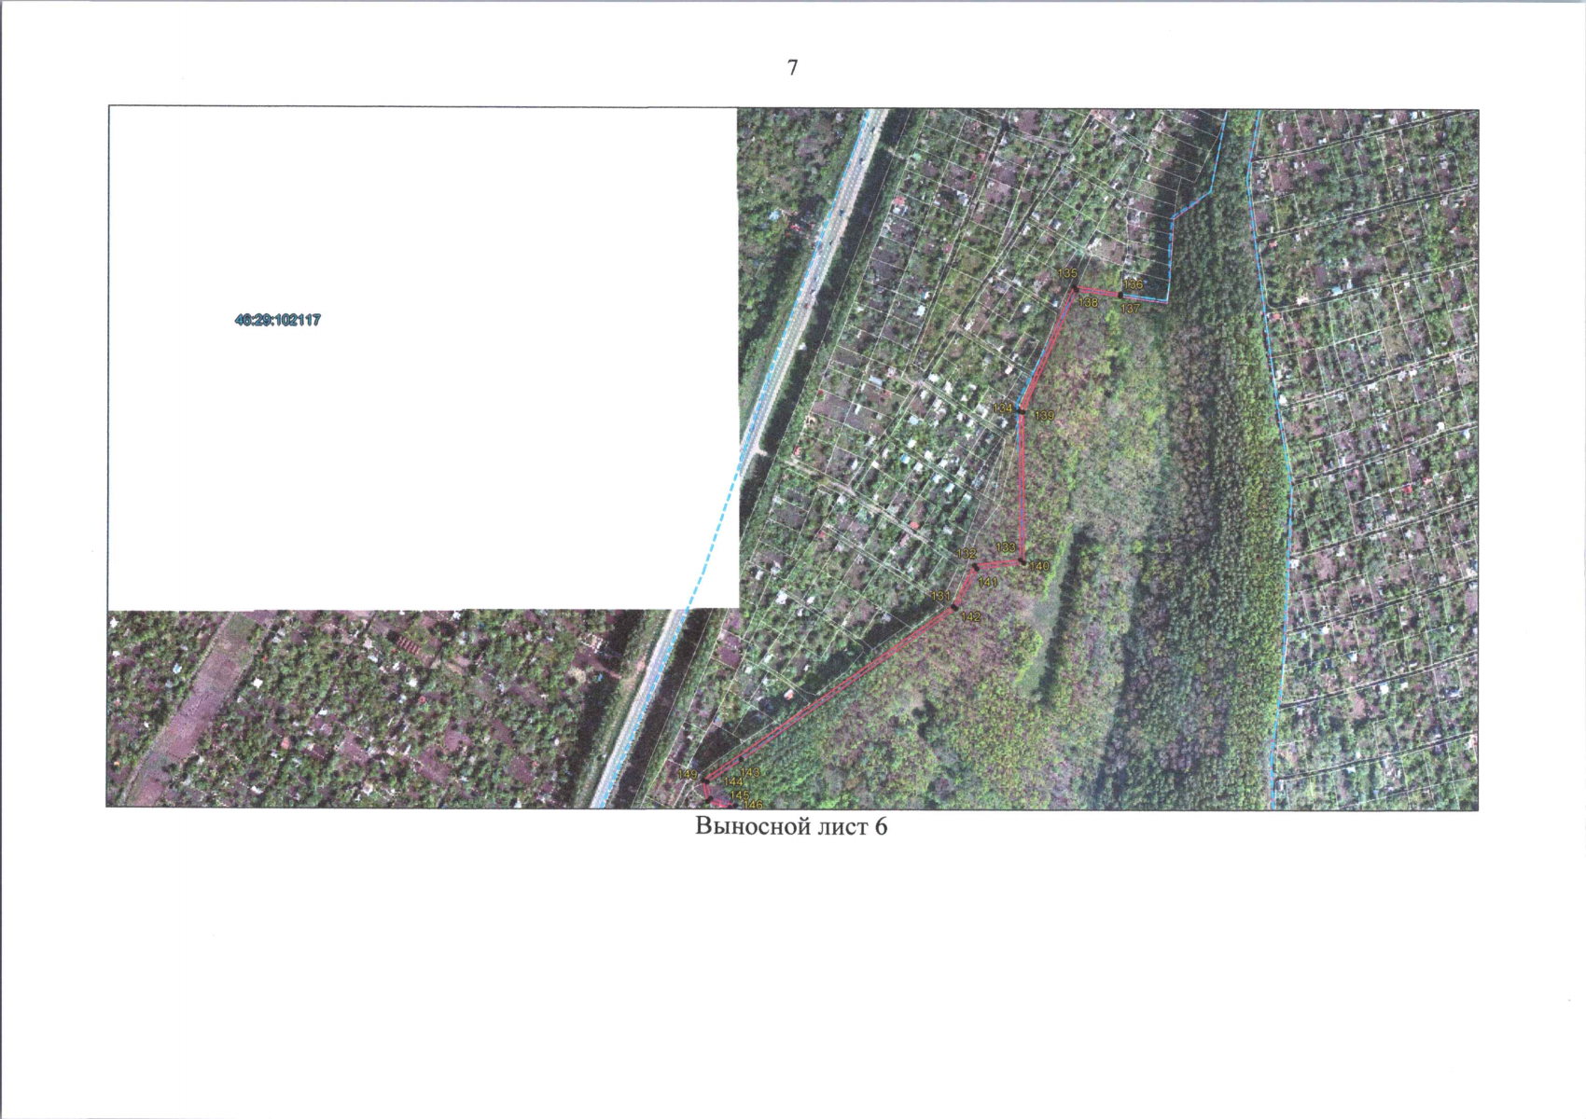Select boundary point label 134
Screen dimensions: 1586x1119
(x=1002, y=408)
